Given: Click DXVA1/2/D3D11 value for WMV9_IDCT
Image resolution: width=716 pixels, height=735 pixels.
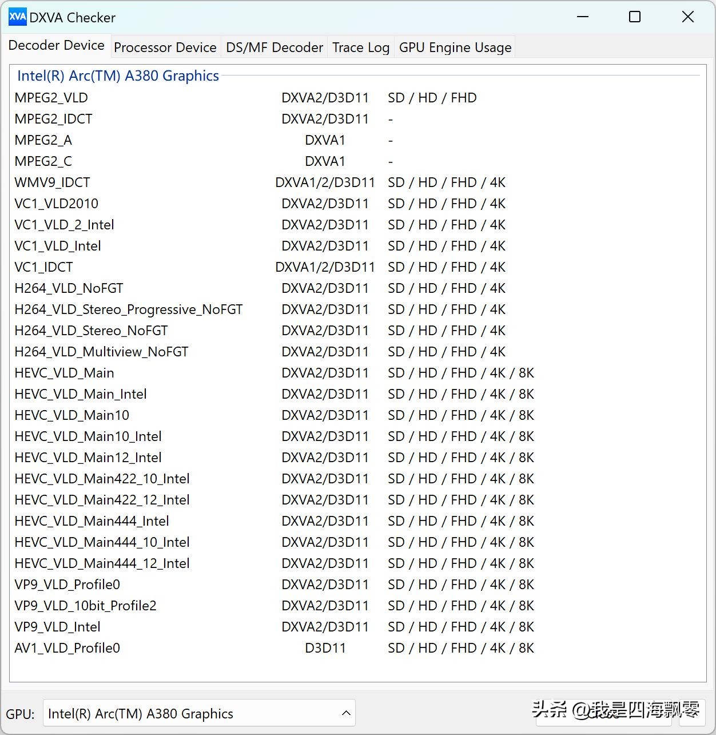Looking at the screenshot, I should coord(325,182).
